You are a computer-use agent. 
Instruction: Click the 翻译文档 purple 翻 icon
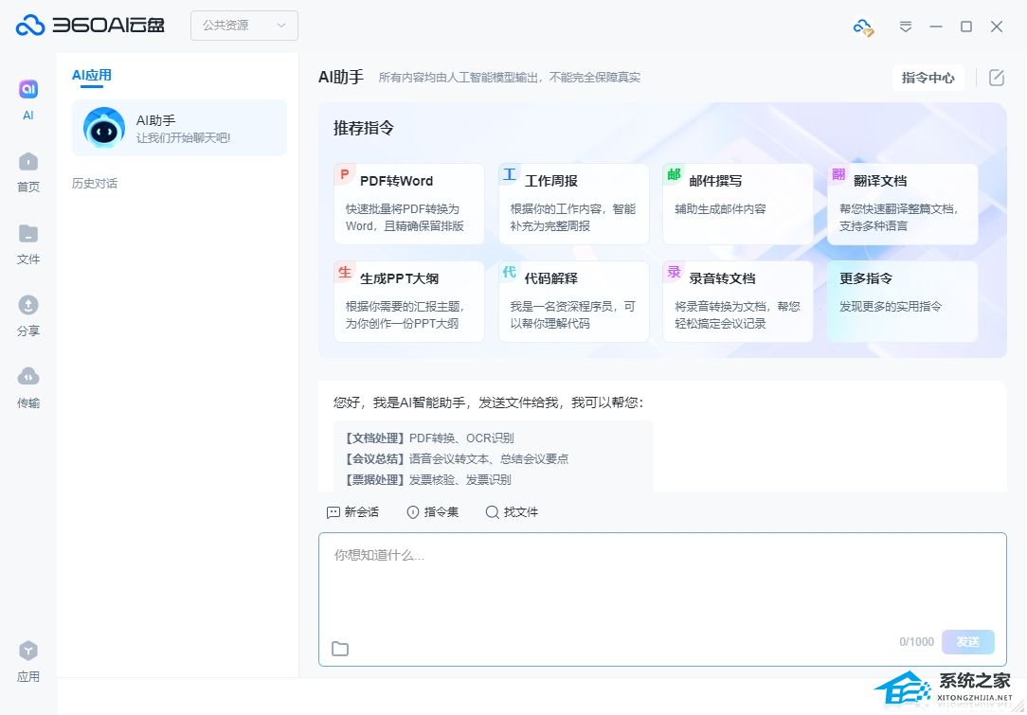838,174
